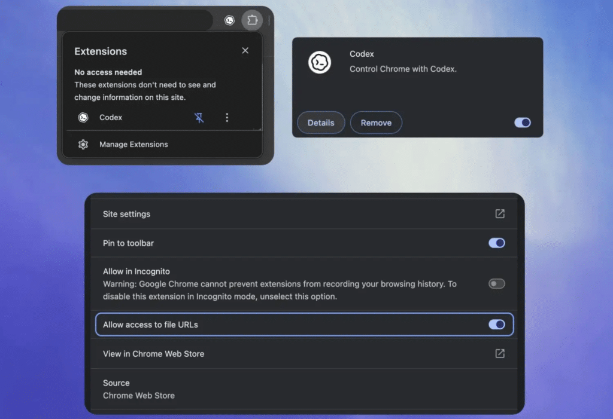This screenshot has width=613, height=419.
Task: Click the 'Allow access to file URLs' label
Action: pyautogui.click(x=150, y=325)
